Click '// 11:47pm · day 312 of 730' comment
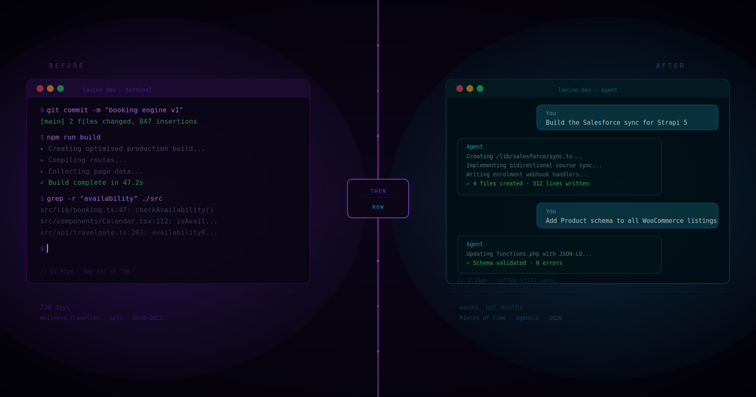This screenshot has width=756, height=397. pos(85,272)
